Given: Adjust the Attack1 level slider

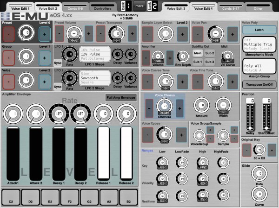Looking at the screenshot, I should 13,153.
